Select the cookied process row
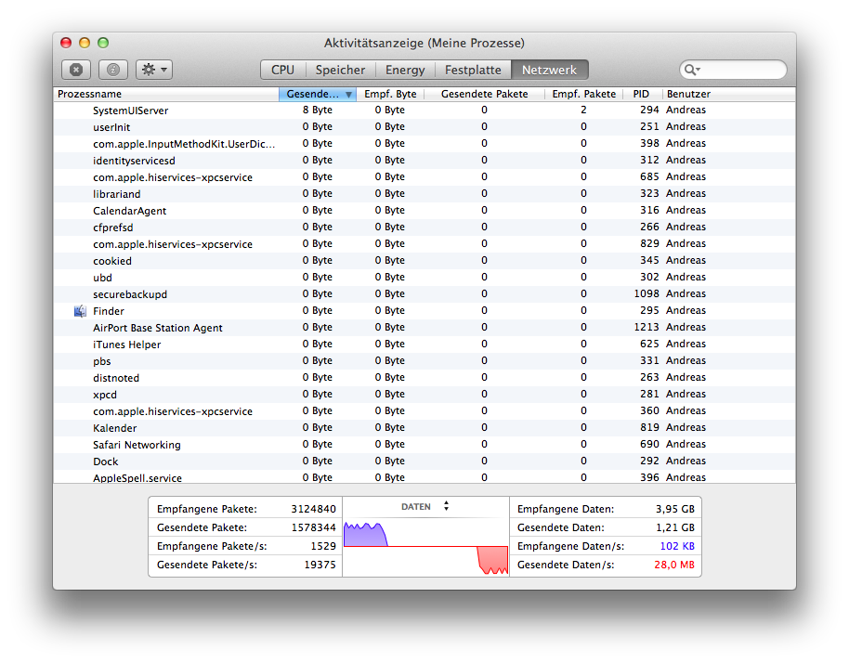Screen dimensions: 849x663 424,260
